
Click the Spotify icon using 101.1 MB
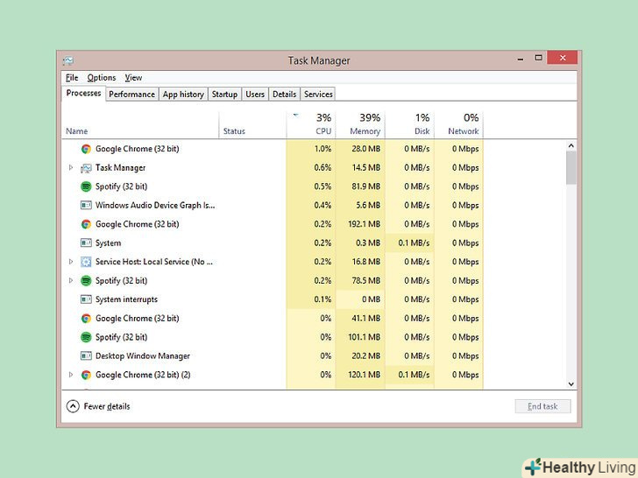[86, 337]
